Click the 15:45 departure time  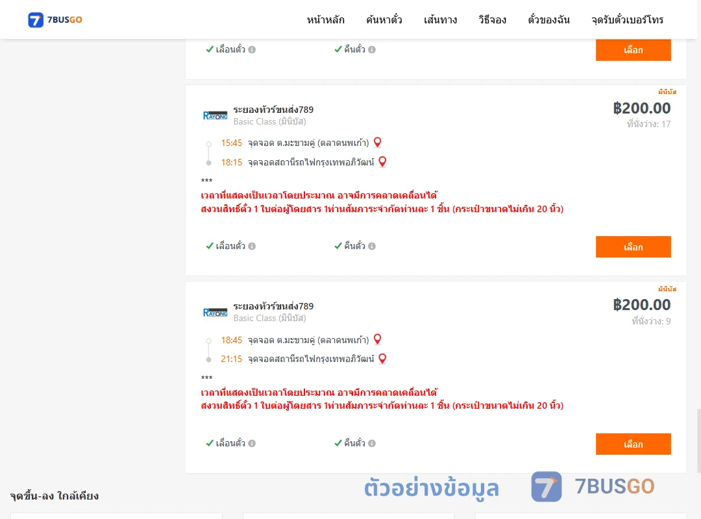pyautogui.click(x=231, y=143)
